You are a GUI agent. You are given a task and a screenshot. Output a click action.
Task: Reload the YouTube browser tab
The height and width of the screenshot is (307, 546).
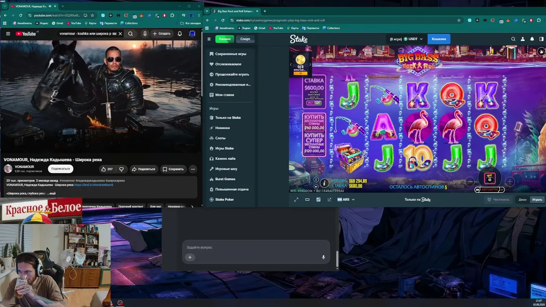20,15
